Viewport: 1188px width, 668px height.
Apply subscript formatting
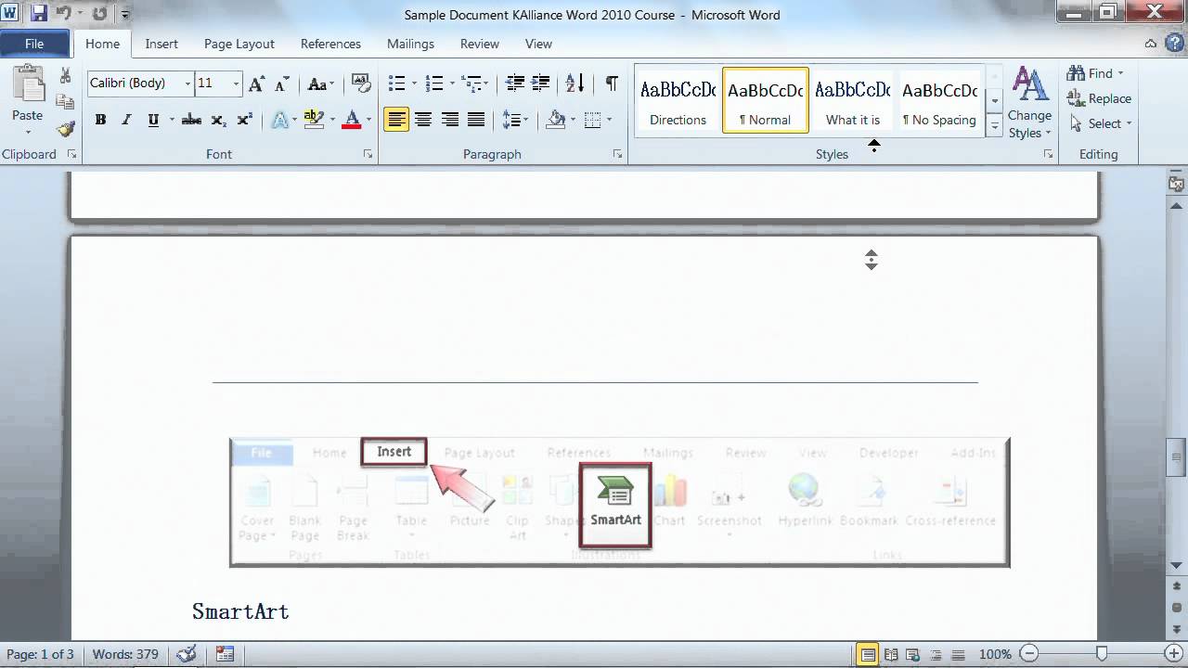click(x=219, y=120)
